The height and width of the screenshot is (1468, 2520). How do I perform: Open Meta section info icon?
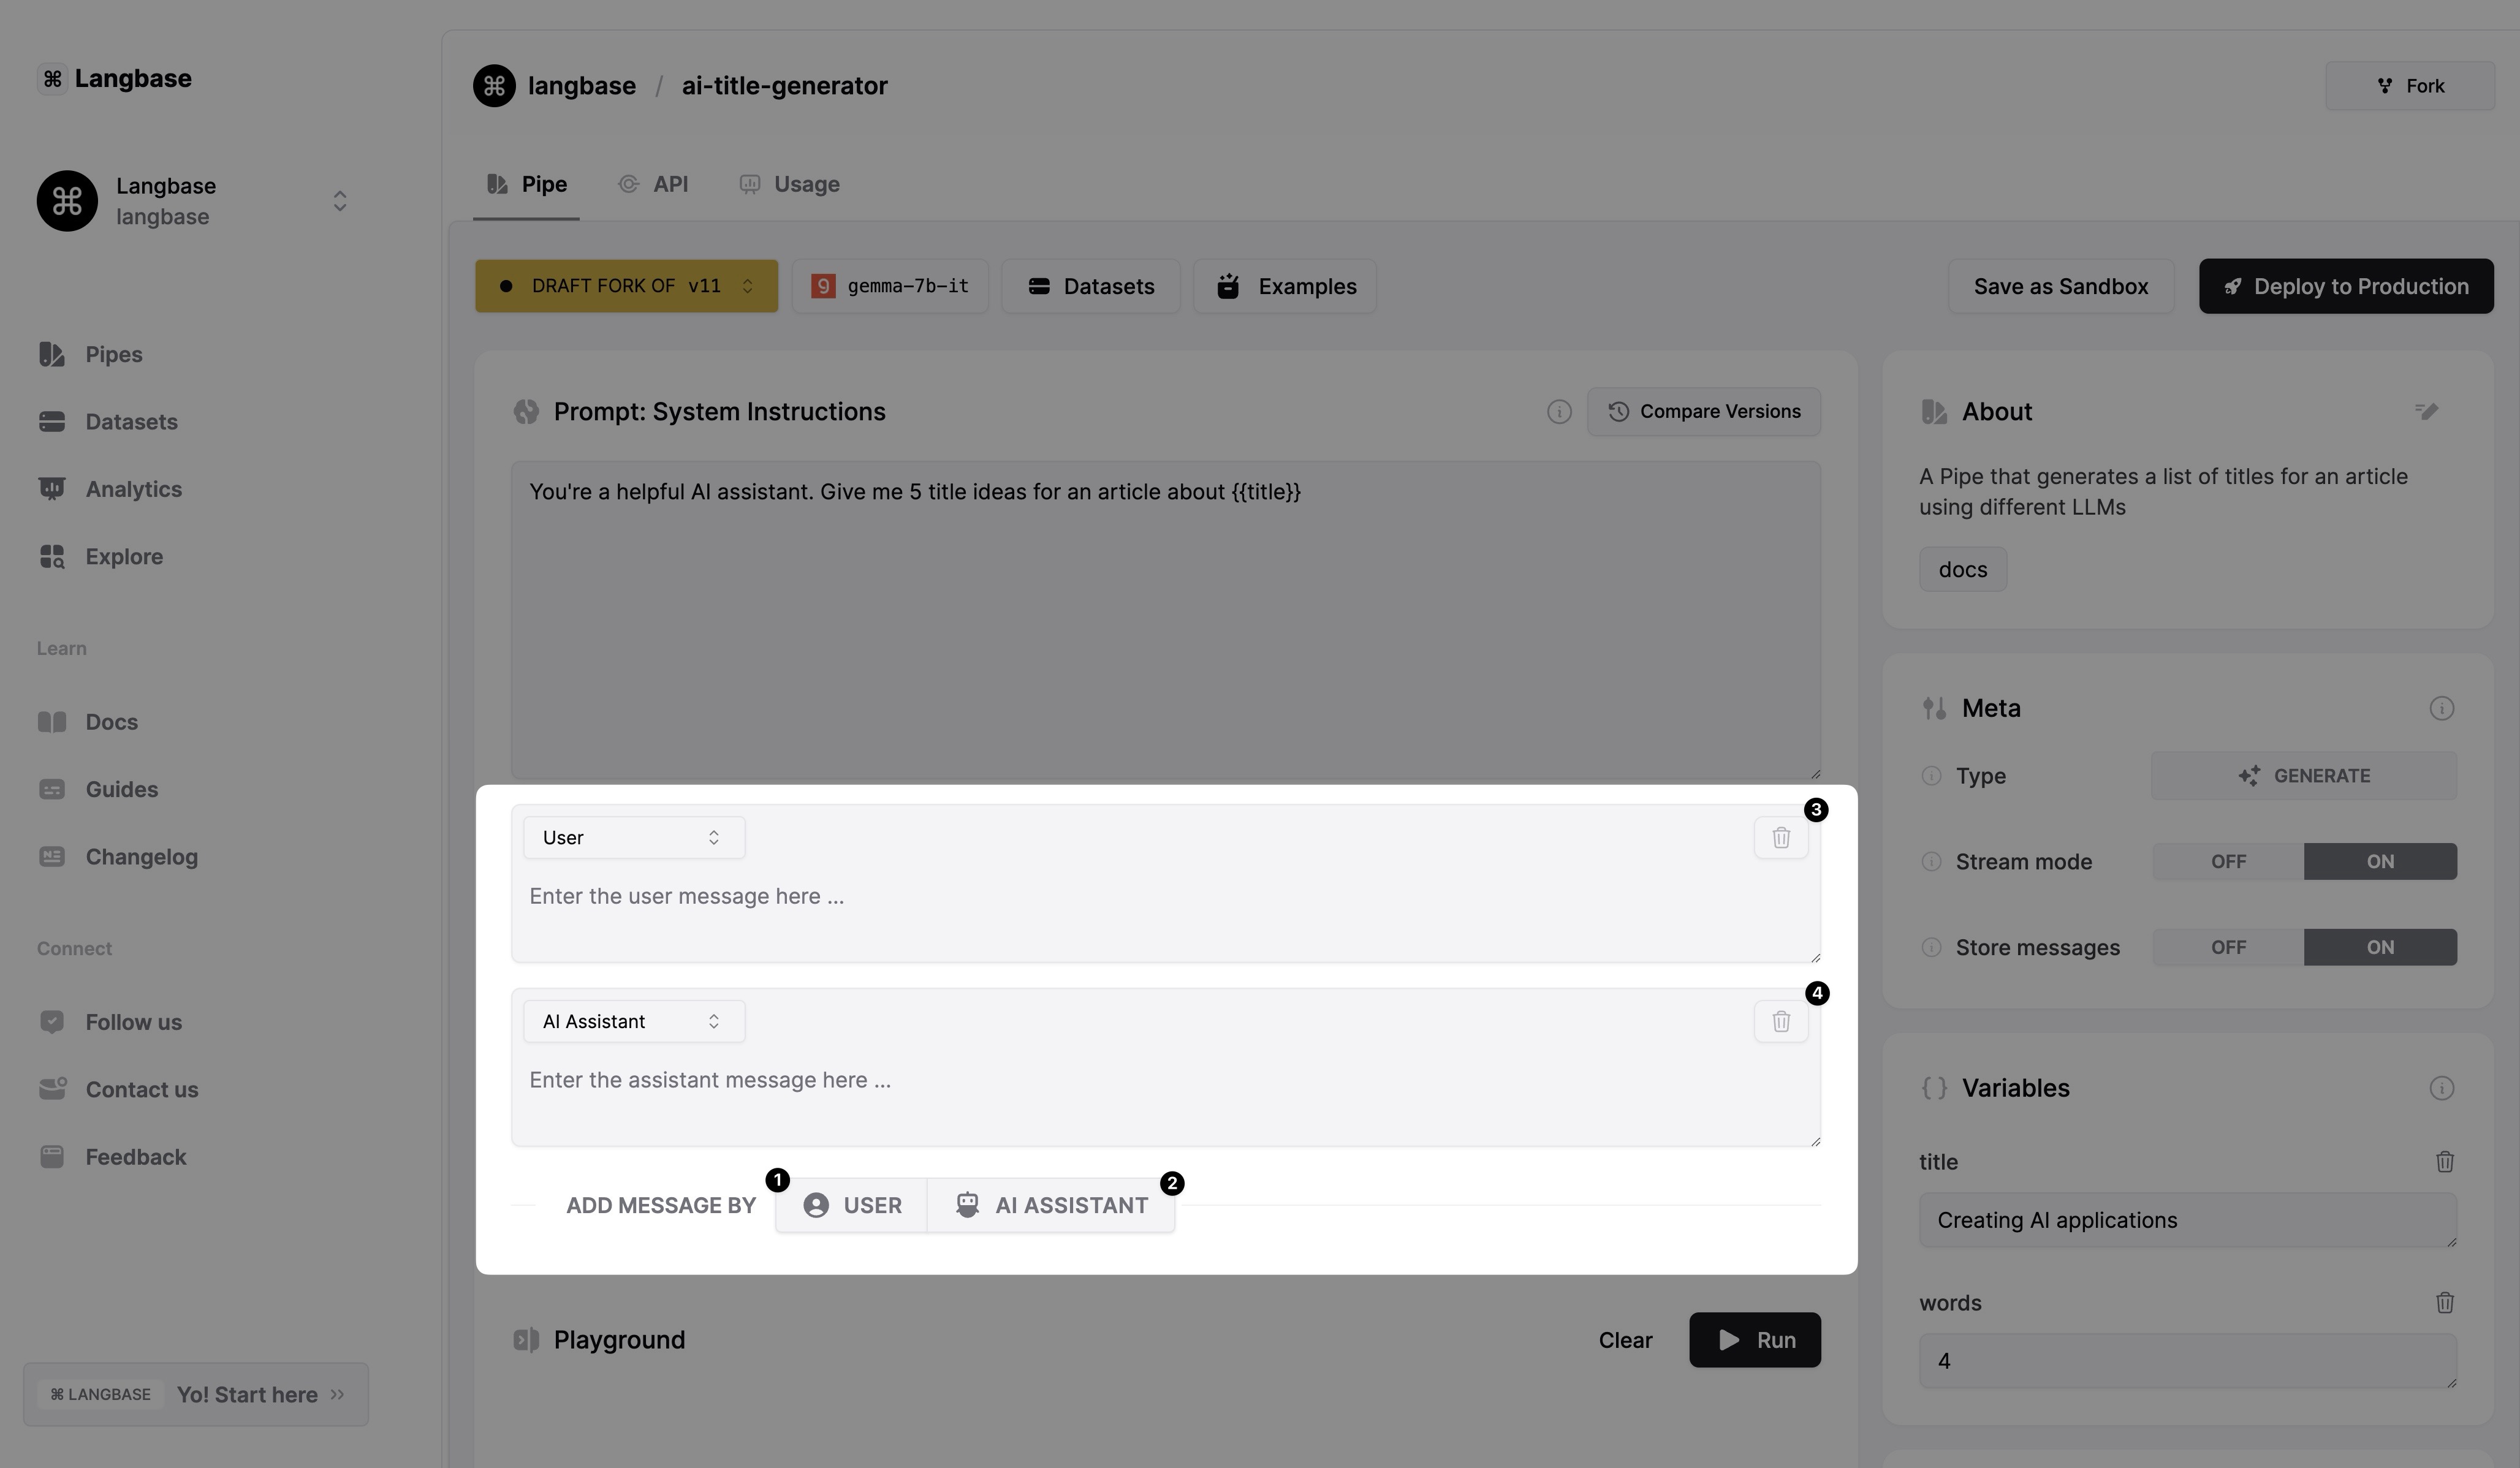coord(2441,708)
